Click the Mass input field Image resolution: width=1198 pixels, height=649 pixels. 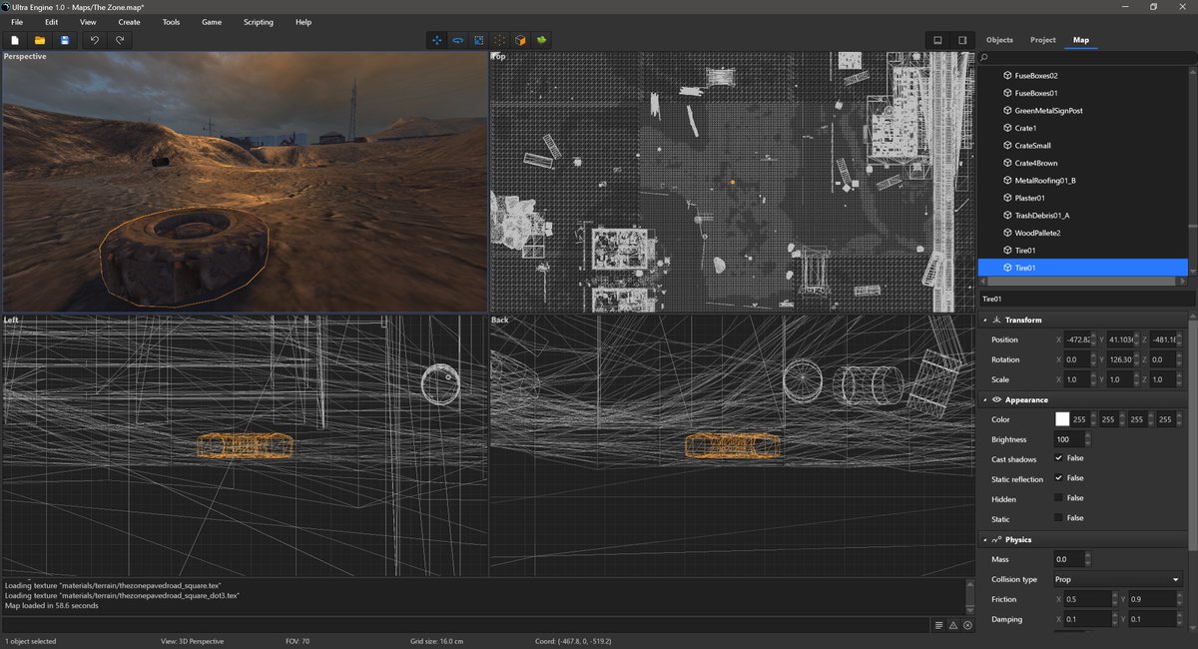[x=1068, y=559]
